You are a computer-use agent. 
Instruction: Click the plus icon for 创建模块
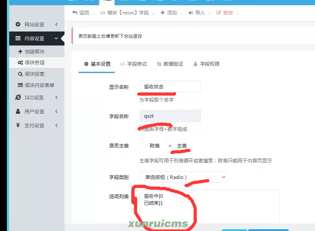pyautogui.click(x=20, y=52)
